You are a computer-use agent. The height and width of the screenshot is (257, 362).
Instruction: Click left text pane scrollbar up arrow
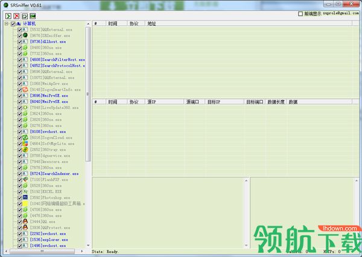click(246, 181)
